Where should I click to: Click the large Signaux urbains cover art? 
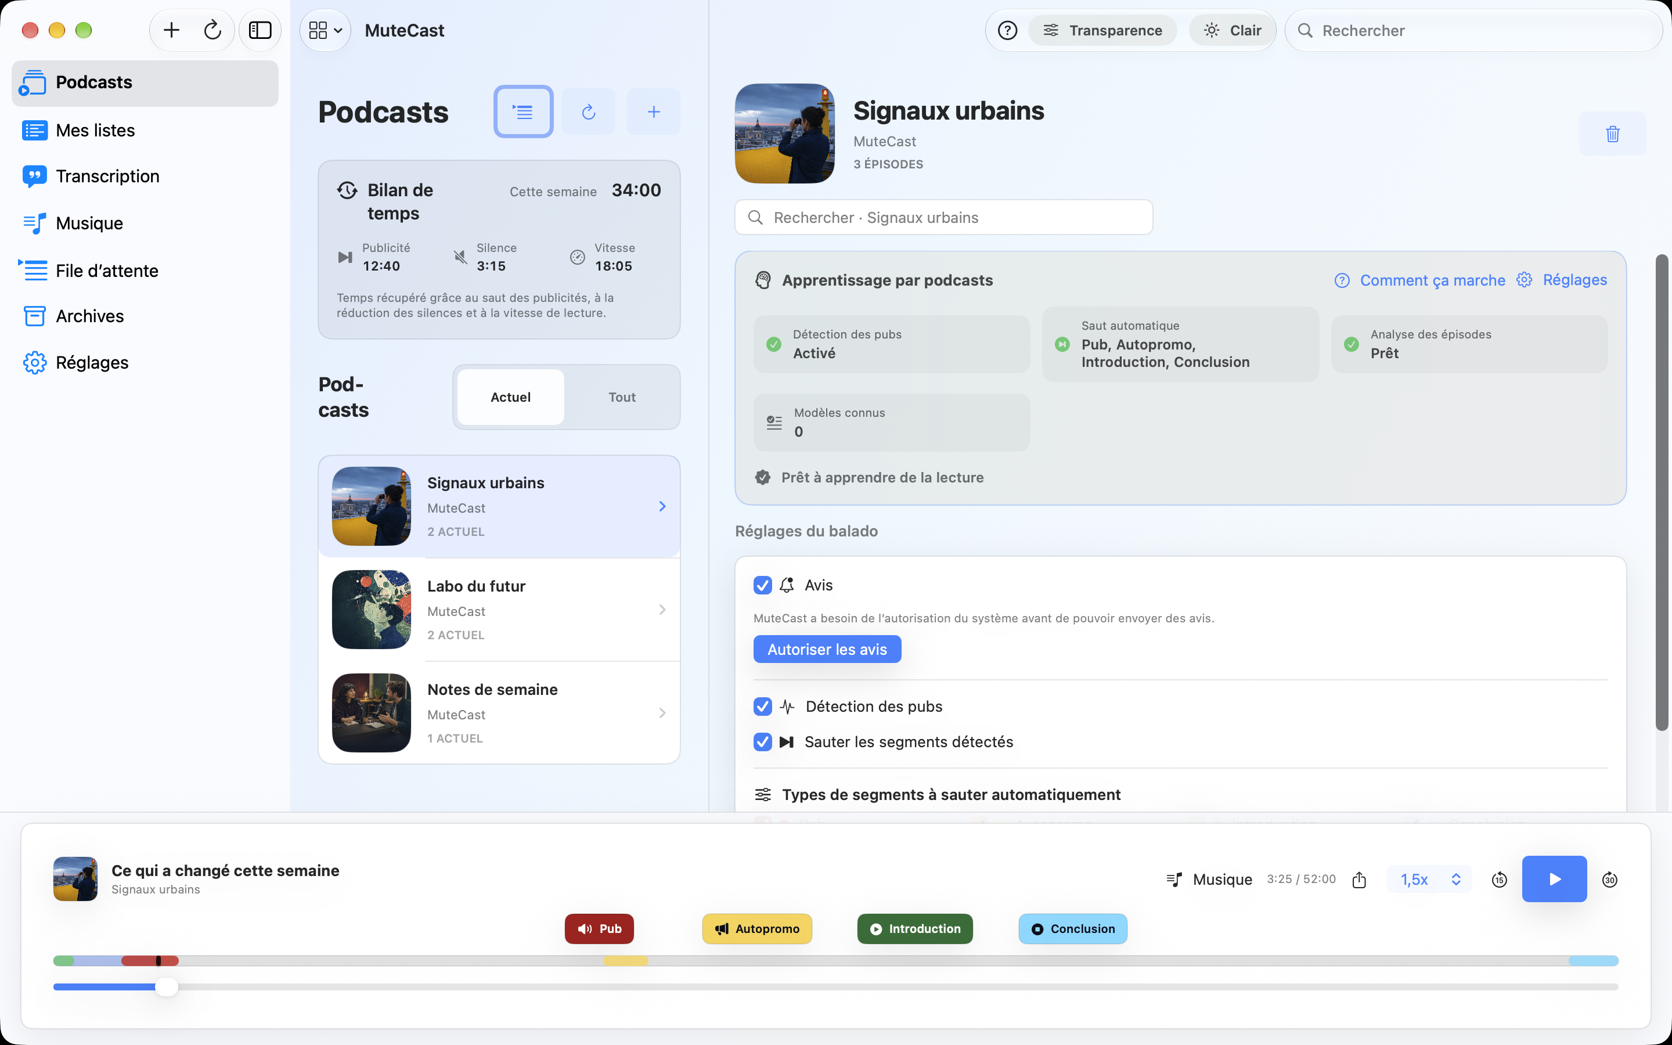pyautogui.click(x=785, y=134)
